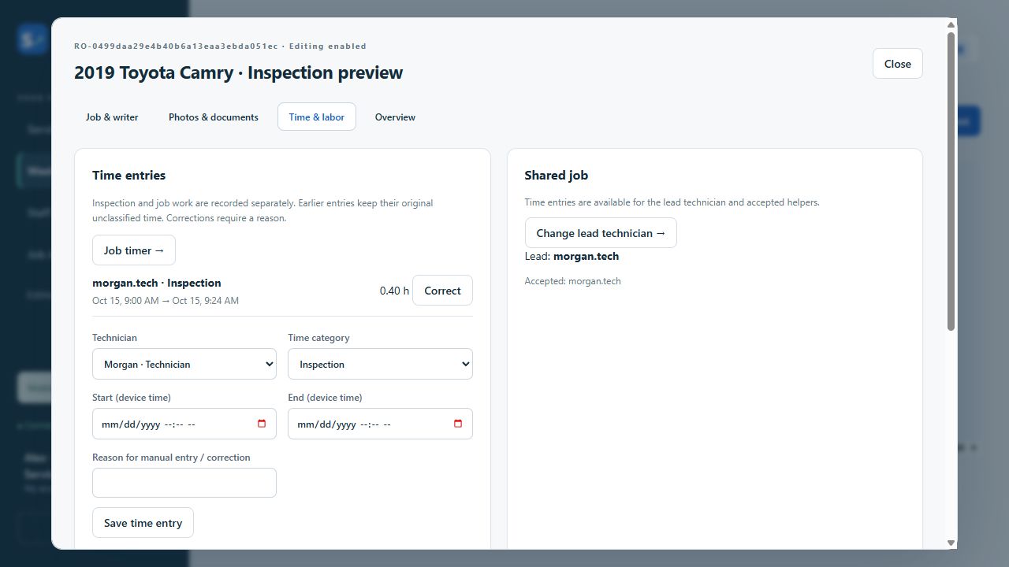
Task: Correct the morgan.tech Inspection entry
Action: coord(442,291)
